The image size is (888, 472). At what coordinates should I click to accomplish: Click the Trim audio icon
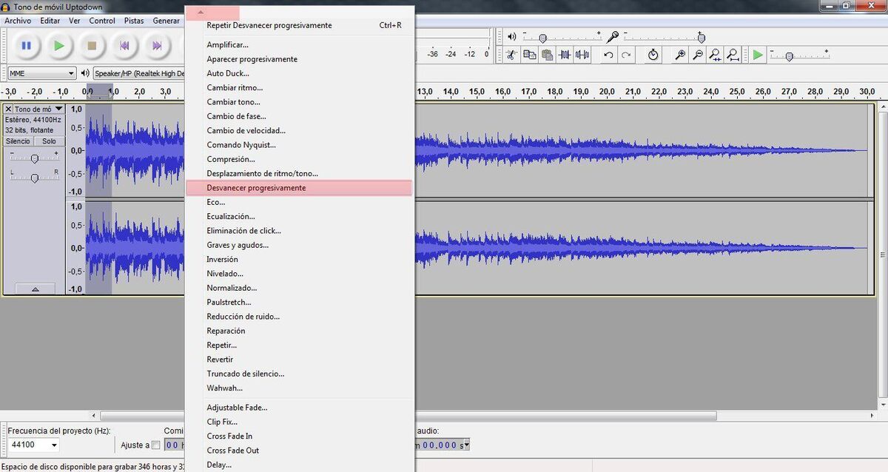click(x=565, y=55)
